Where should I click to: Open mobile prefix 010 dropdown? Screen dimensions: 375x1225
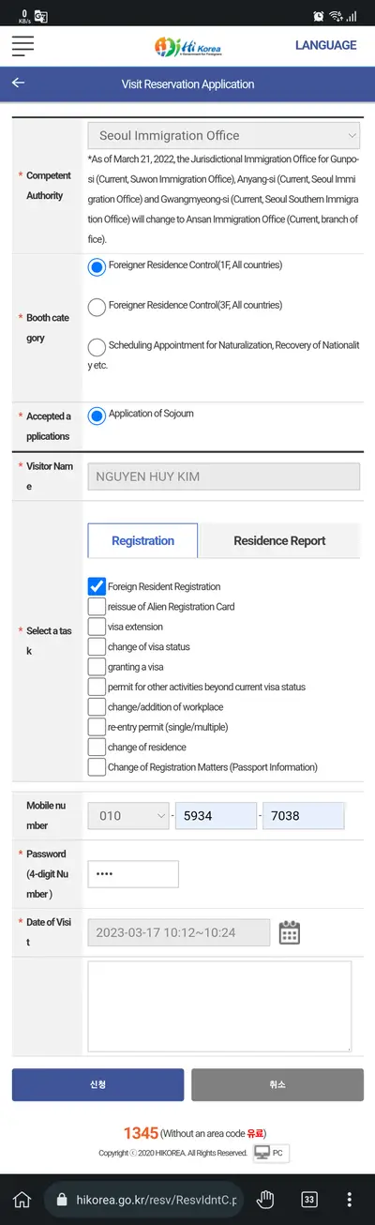[128, 816]
